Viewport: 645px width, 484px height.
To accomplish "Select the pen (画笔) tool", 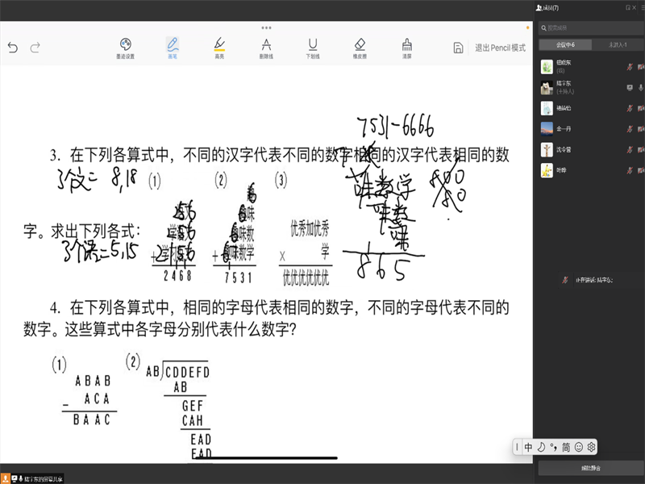I will [172, 47].
